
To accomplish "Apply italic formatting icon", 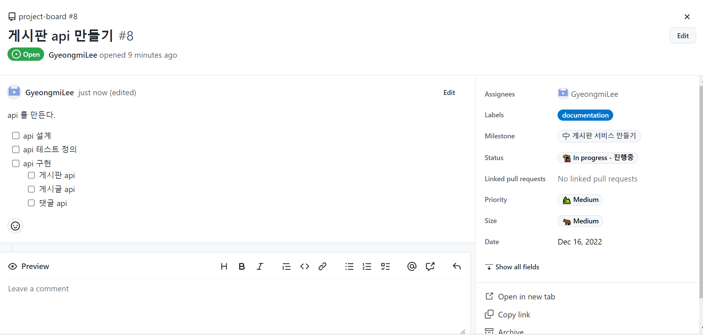I will click(260, 267).
